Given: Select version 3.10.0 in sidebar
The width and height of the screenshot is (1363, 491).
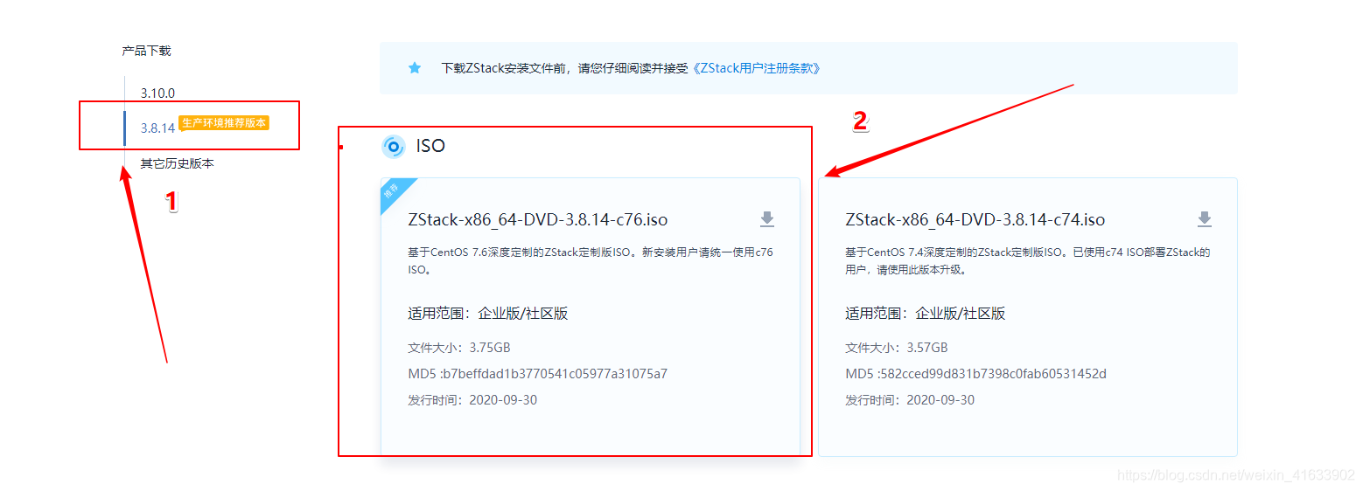Looking at the screenshot, I should tap(158, 93).
